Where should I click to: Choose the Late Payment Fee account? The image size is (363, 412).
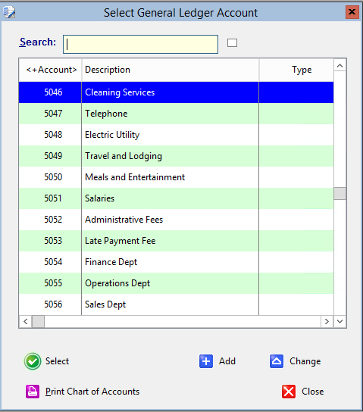(x=176, y=241)
